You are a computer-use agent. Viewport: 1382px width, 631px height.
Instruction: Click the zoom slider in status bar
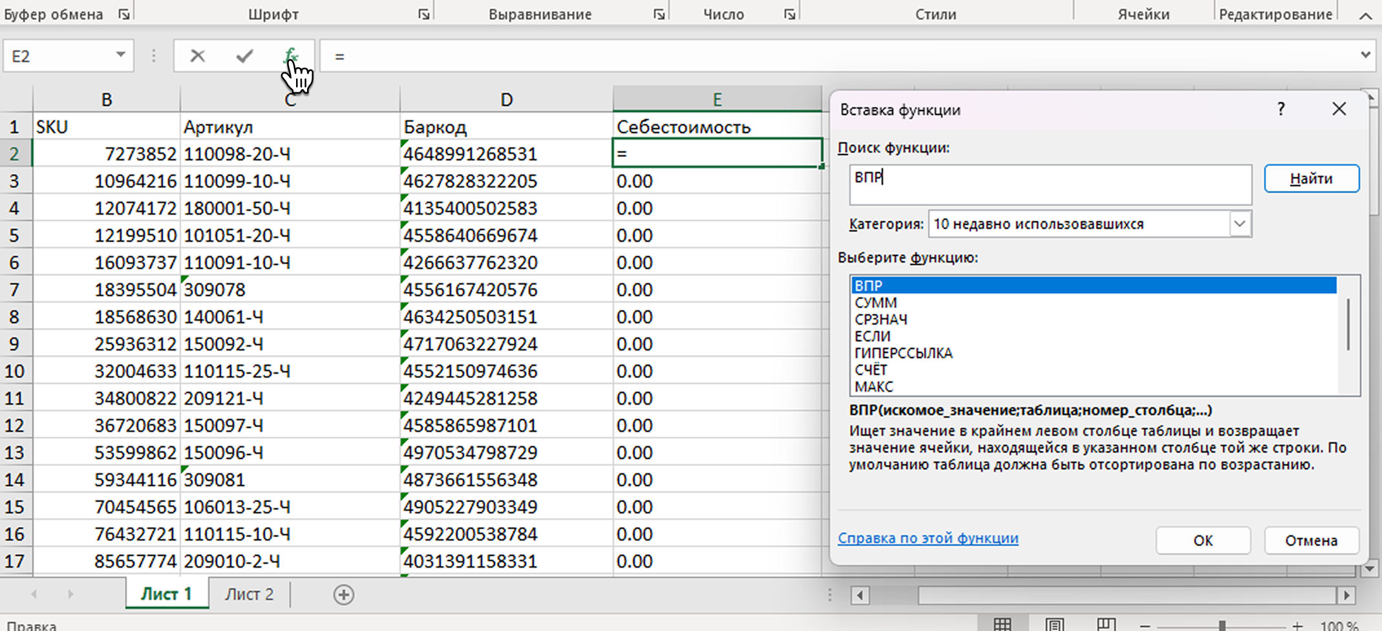pos(1222,625)
